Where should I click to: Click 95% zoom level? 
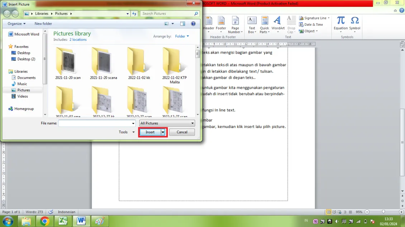tap(359, 212)
